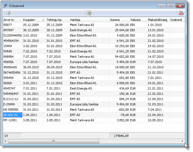Click due date 10.05.2011 cell
The height and width of the screenshot is (152, 193).
tap(158, 120)
